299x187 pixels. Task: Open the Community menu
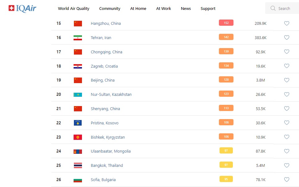tap(110, 9)
